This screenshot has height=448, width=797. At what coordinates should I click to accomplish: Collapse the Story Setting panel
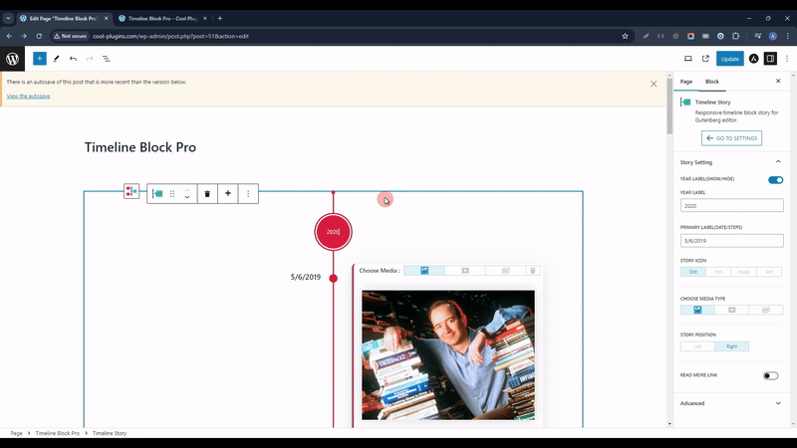pos(778,162)
